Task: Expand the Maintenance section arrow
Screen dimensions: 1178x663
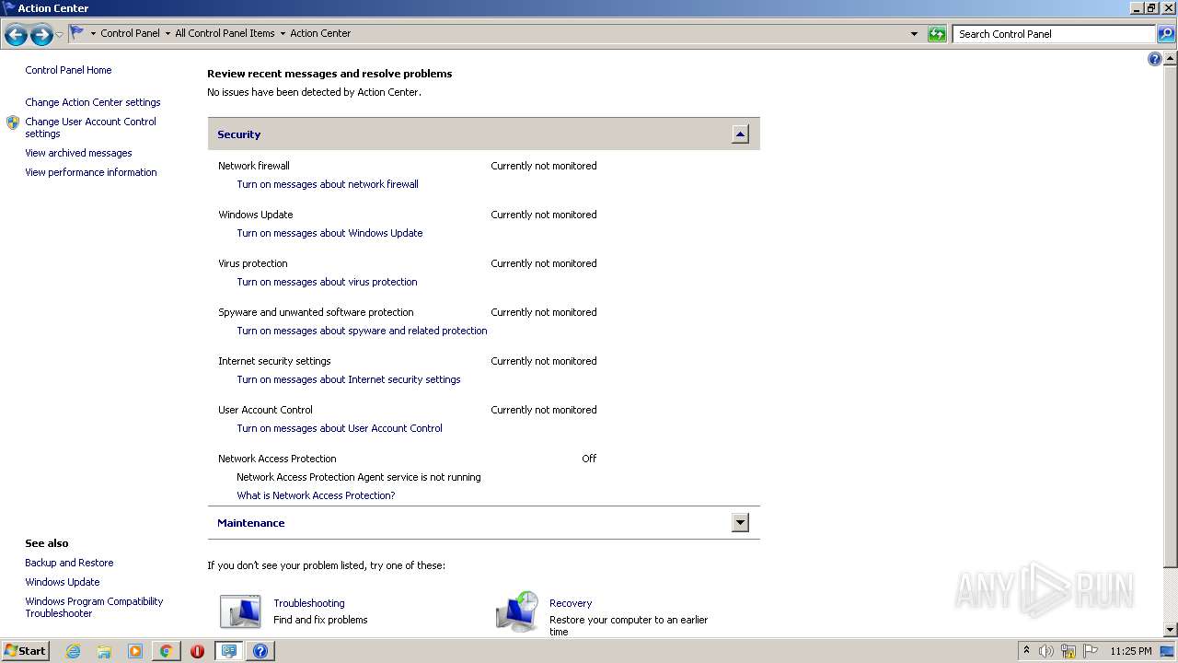Action: click(x=740, y=523)
